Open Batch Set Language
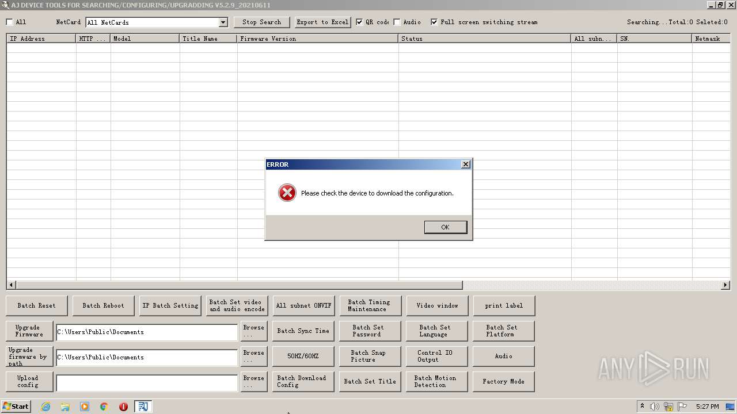Image resolution: width=737 pixels, height=414 pixels. (x=438, y=331)
